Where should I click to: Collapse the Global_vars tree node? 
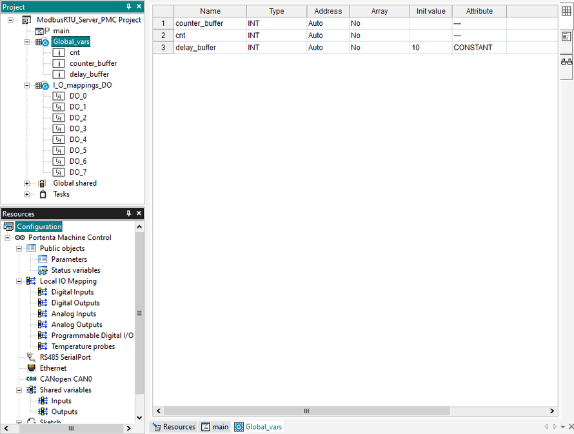pos(26,41)
